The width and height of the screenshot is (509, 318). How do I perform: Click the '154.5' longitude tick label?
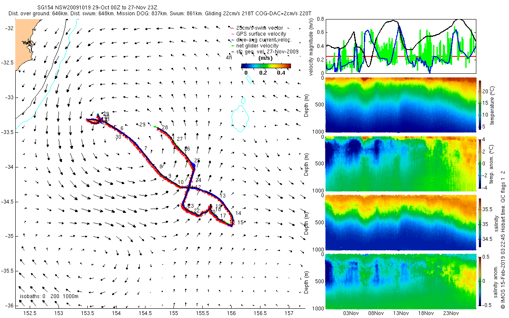(x=145, y=313)
